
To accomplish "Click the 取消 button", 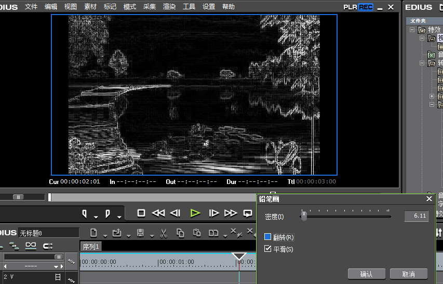I will (x=409, y=274).
